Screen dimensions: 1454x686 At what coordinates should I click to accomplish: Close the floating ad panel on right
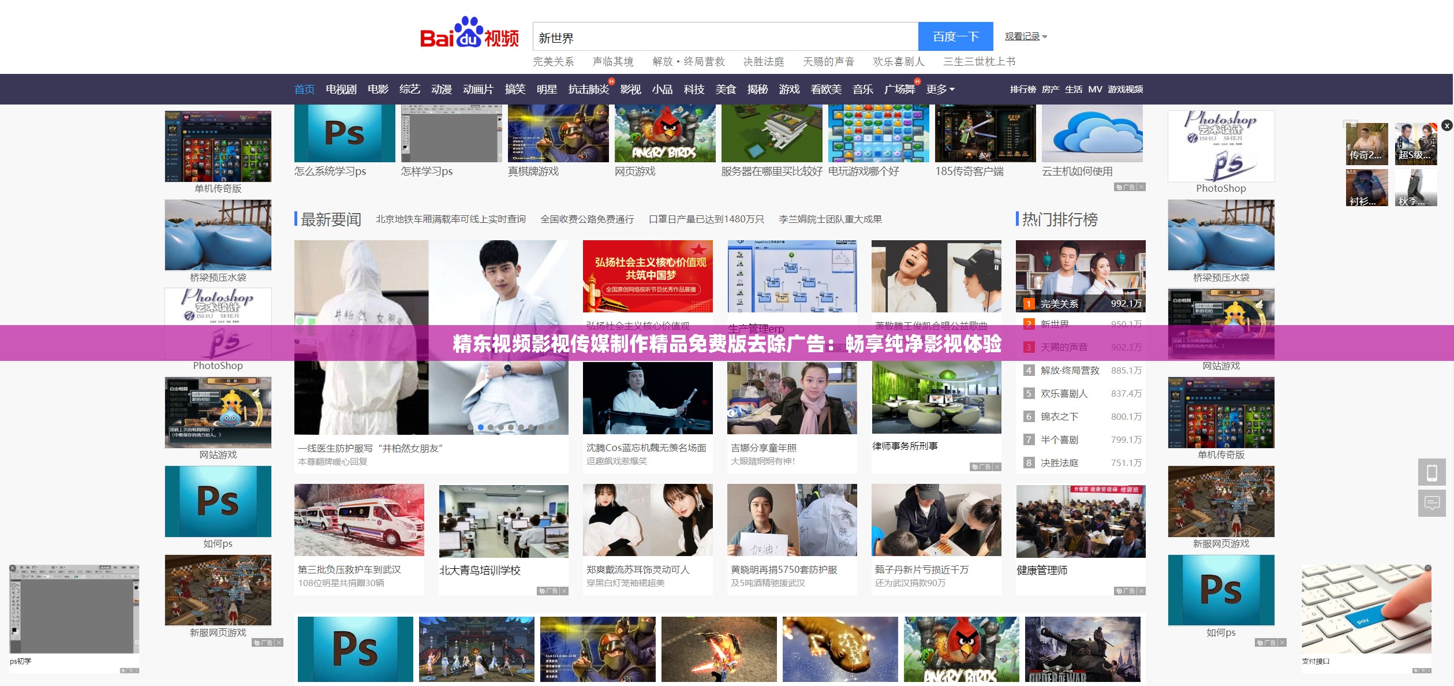click(x=1446, y=125)
